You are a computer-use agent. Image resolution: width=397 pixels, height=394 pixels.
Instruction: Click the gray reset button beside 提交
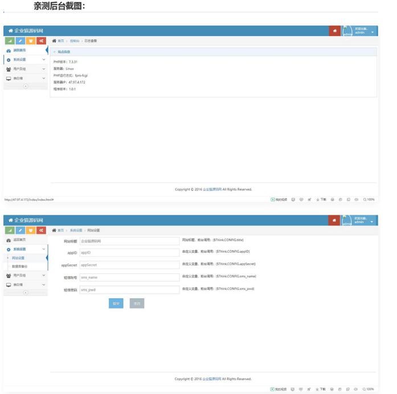pos(137,303)
